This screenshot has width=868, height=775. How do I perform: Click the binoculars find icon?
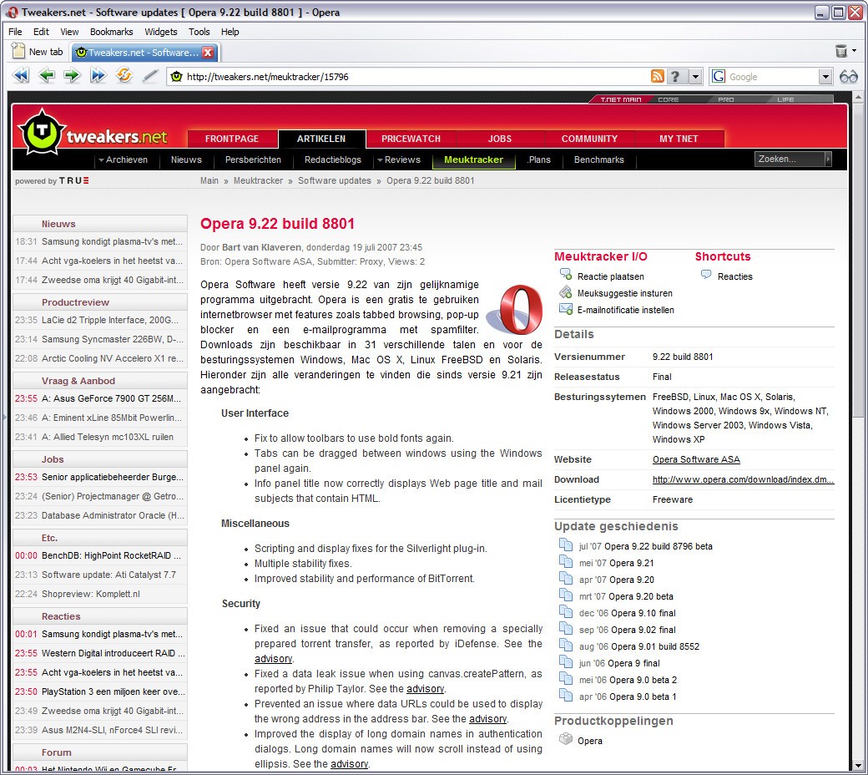point(849,77)
